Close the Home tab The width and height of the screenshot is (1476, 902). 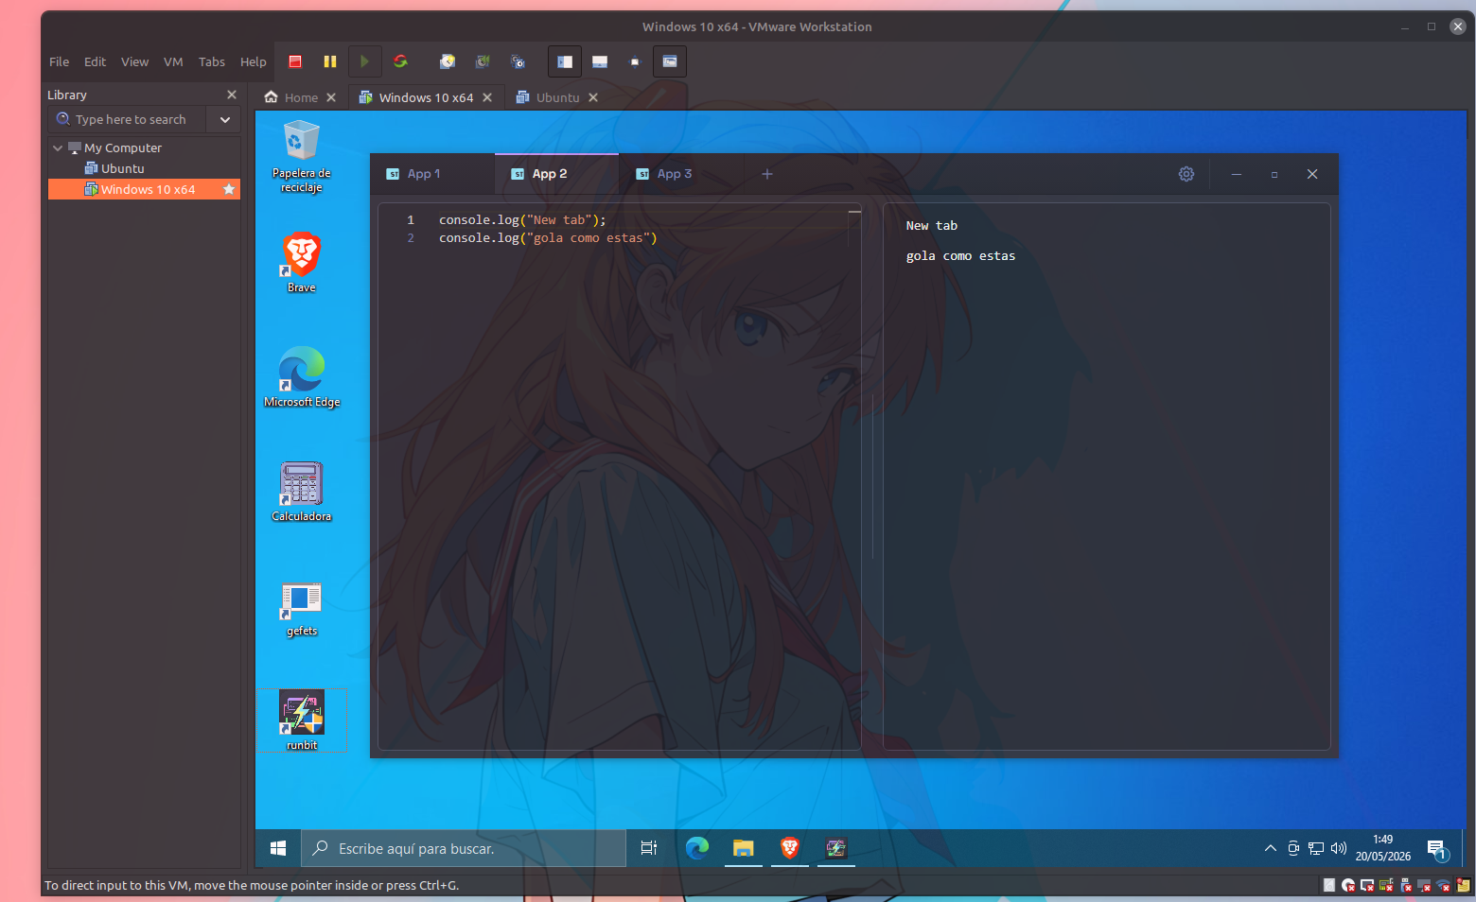coord(331,97)
